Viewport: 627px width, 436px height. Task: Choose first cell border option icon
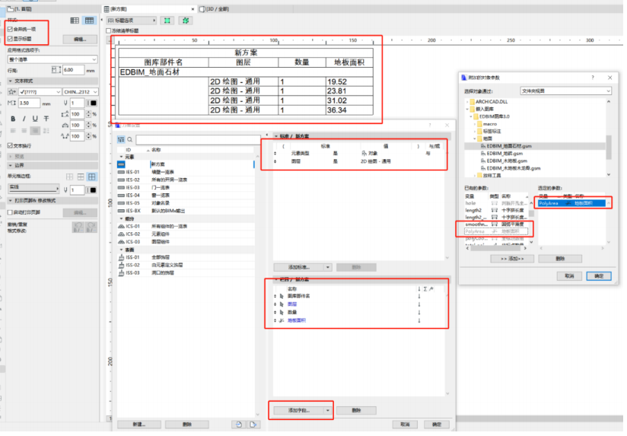coord(69,177)
